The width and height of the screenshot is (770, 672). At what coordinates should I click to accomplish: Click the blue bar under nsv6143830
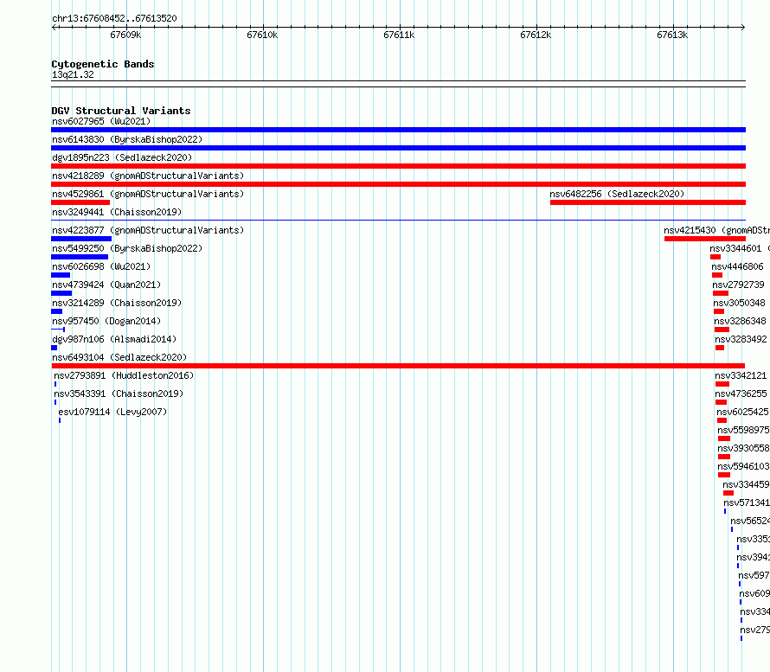(x=398, y=148)
